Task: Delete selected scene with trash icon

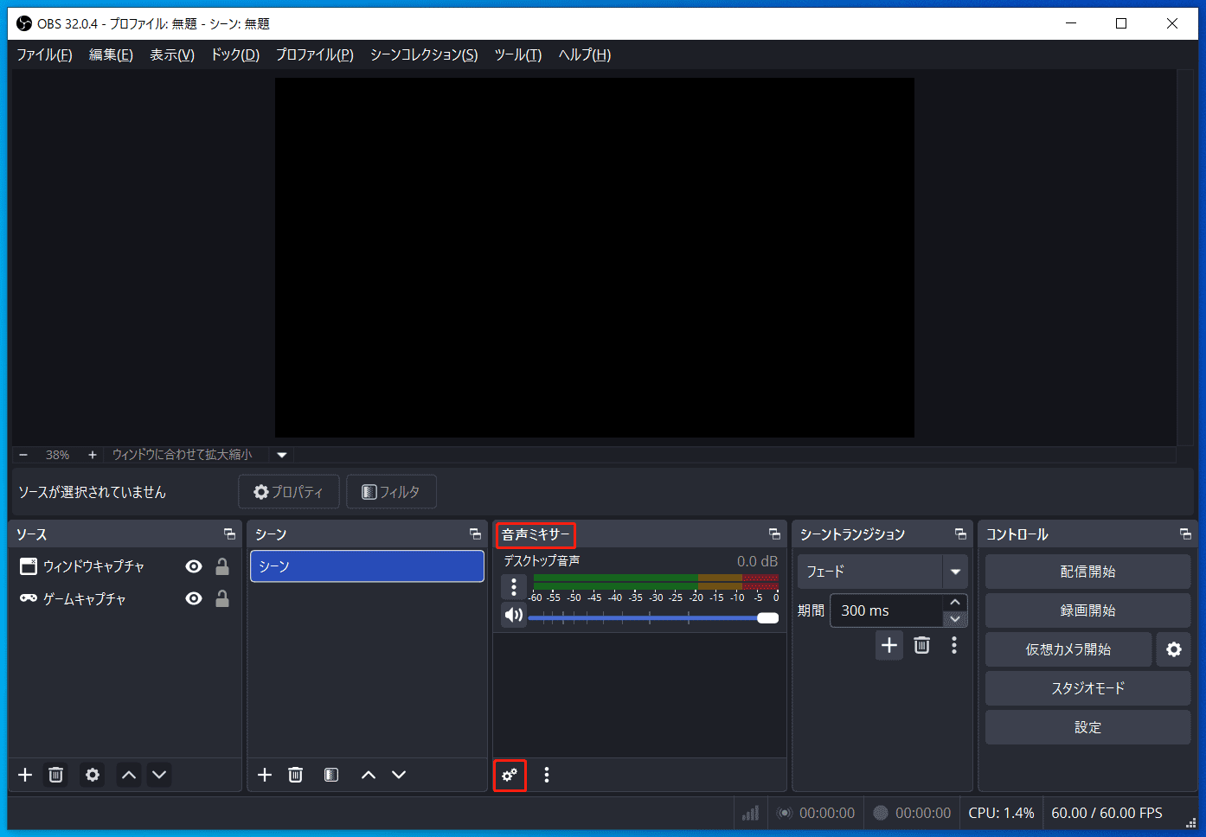Action: pos(295,775)
